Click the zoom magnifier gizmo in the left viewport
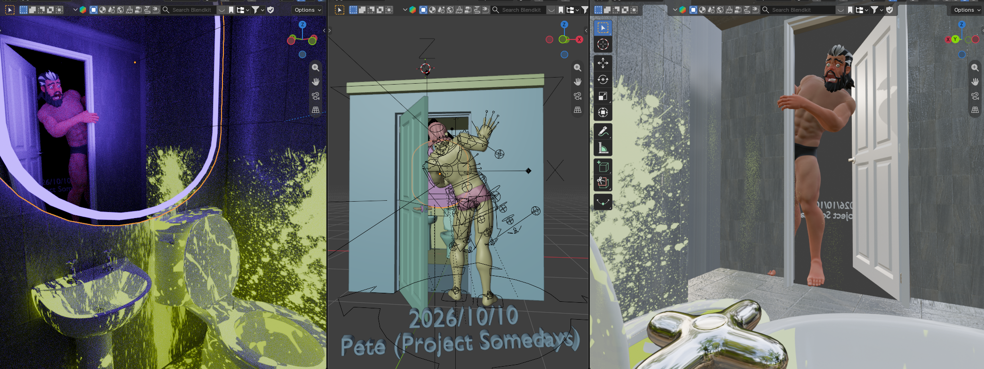The width and height of the screenshot is (984, 369). pyautogui.click(x=316, y=68)
